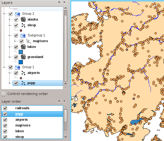Click the majrivers line layer icon
Image resolution: width=164 pixels, height=141 pixels.
29,41
